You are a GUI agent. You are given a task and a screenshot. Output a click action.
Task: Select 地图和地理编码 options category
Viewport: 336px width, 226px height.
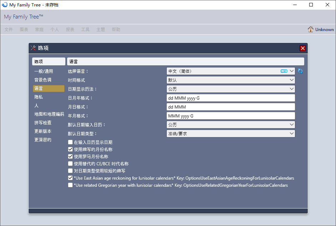click(49, 114)
